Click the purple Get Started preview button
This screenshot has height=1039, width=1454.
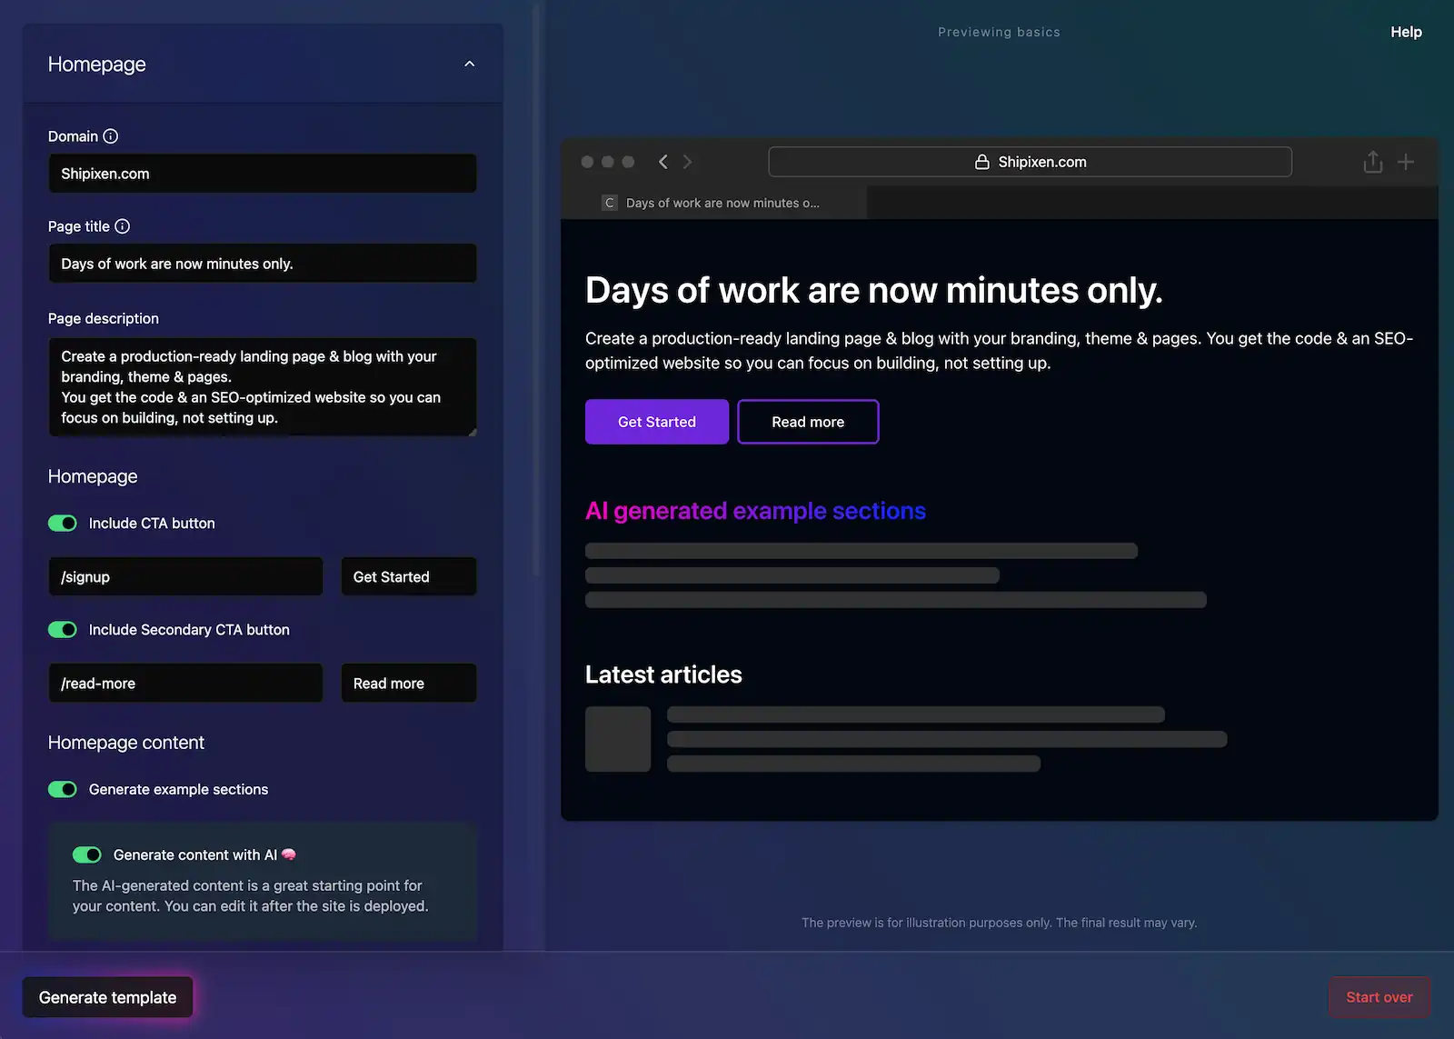(x=656, y=422)
